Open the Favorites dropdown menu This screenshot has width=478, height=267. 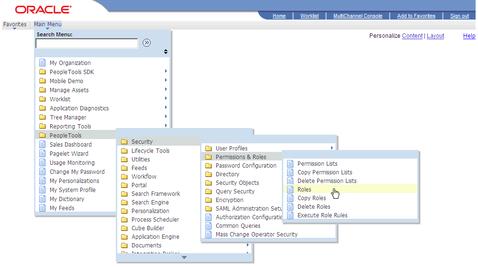pos(15,25)
